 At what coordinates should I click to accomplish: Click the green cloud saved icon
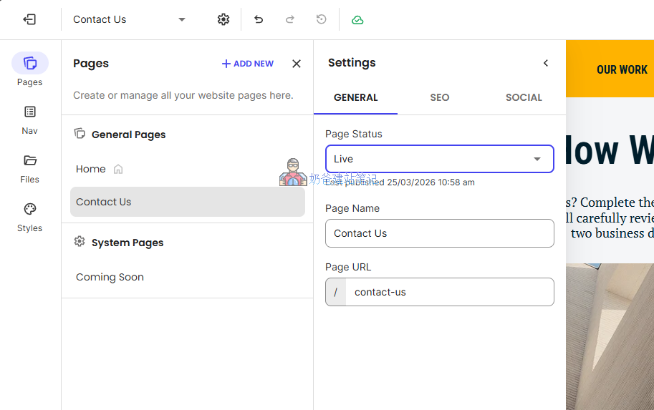pos(357,19)
